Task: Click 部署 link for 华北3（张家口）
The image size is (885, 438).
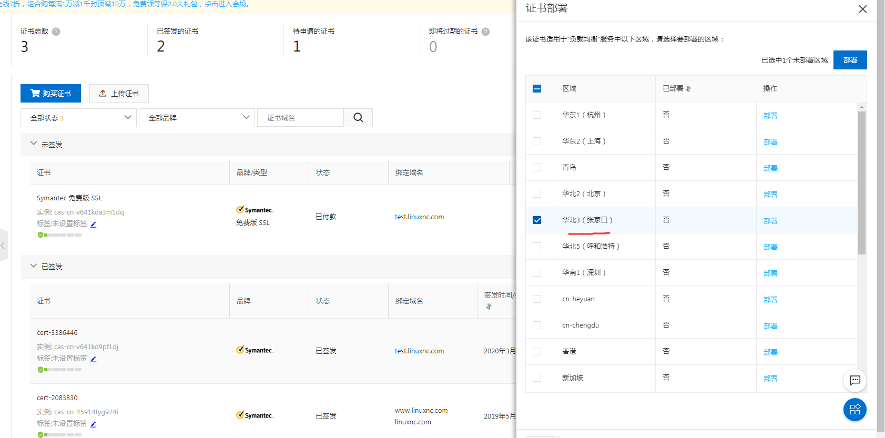Action: pyautogui.click(x=770, y=221)
